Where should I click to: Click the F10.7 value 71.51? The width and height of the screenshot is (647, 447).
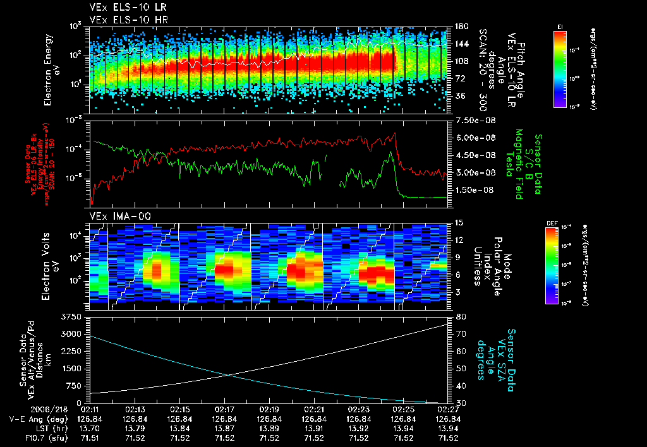point(90,438)
